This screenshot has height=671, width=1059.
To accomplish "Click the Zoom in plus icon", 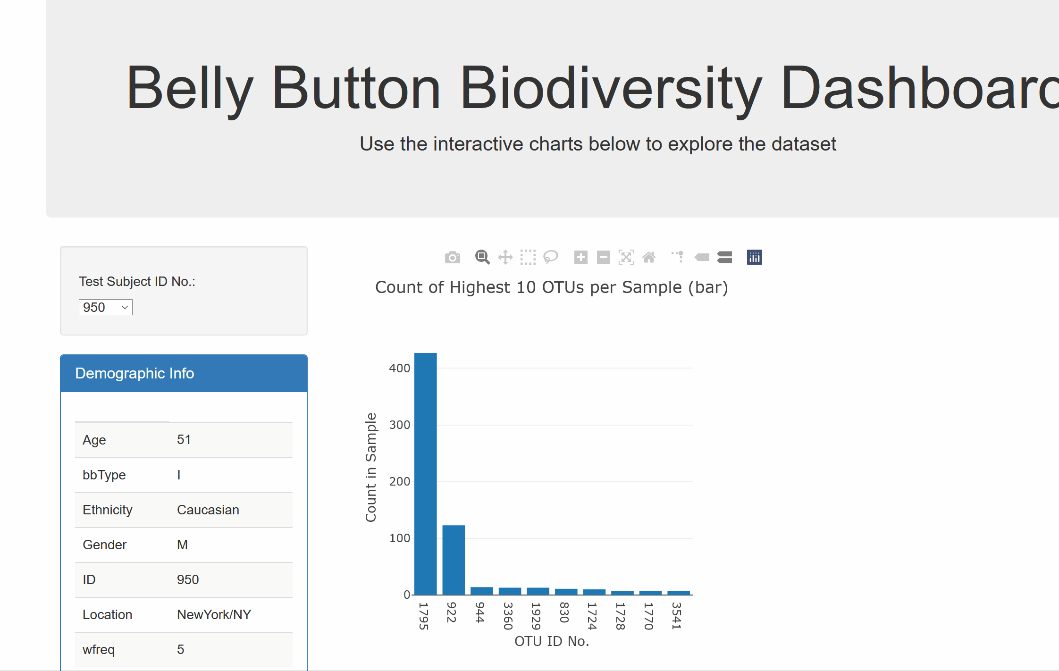I will [x=581, y=257].
